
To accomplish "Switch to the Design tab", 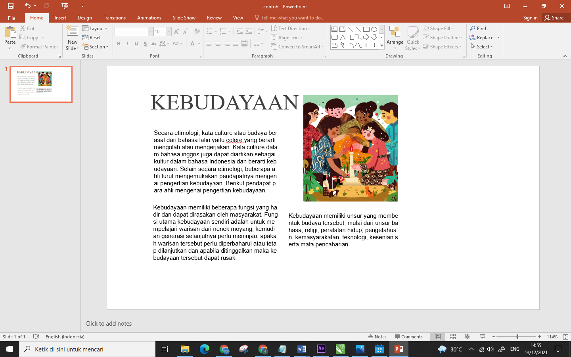I will coord(85,18).
